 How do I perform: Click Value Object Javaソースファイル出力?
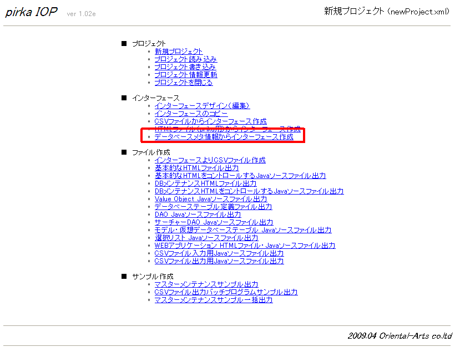tap(210, 199)
